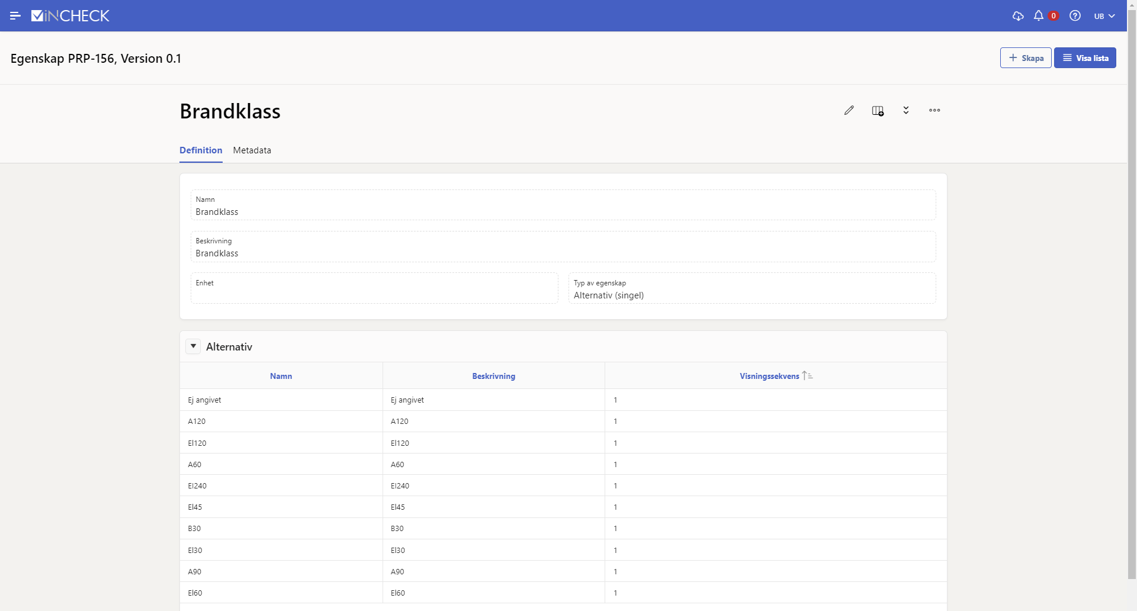Open the notifications bell
The width and height of the screenshot is (1137, 611).
(x=1039, y=16)
